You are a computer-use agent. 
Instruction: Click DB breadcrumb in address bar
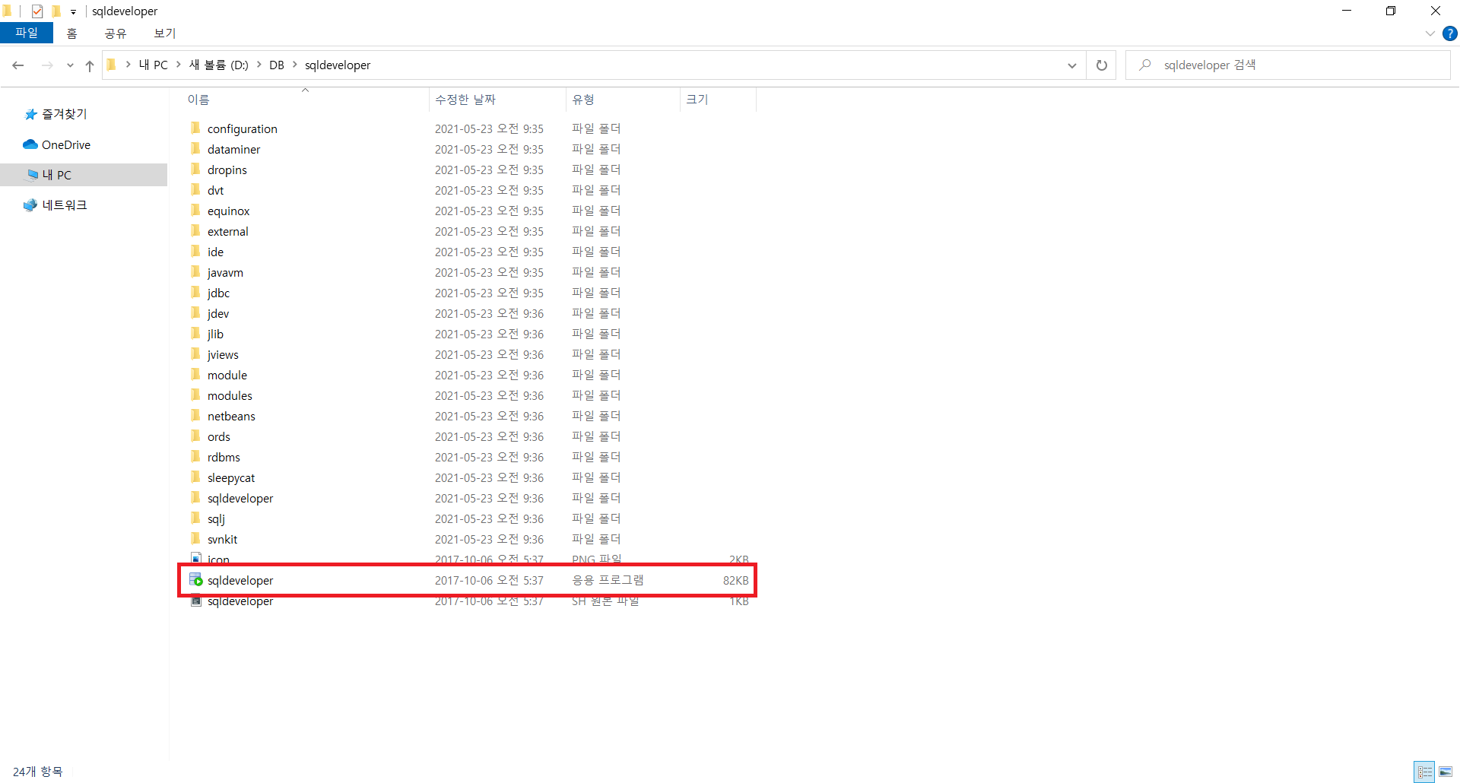tap(277, 65)
